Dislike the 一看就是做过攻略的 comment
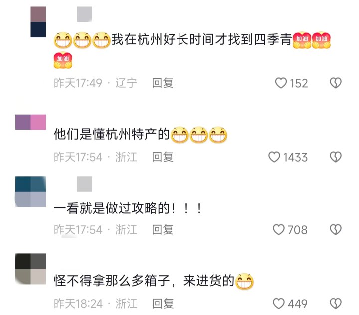The width and height of the screenshot is (359, 315). [x=336, y=230]
